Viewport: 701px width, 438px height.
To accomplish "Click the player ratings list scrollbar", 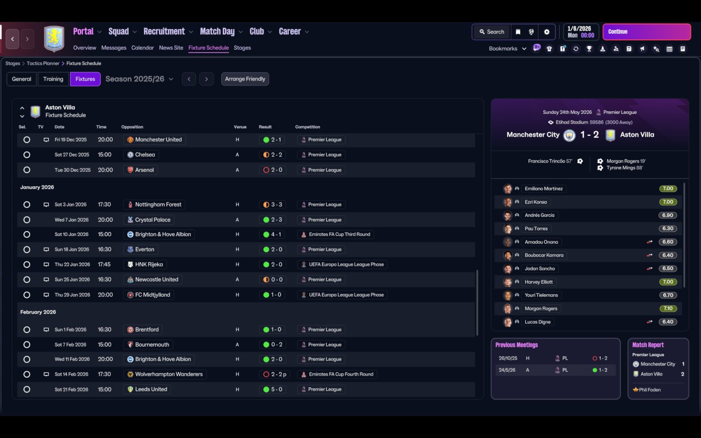I will coord(685,235).
